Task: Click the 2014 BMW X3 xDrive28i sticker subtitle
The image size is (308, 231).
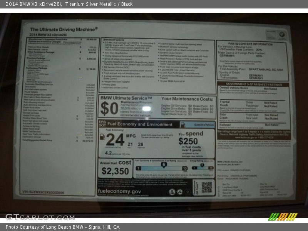Action: (48, 35)
